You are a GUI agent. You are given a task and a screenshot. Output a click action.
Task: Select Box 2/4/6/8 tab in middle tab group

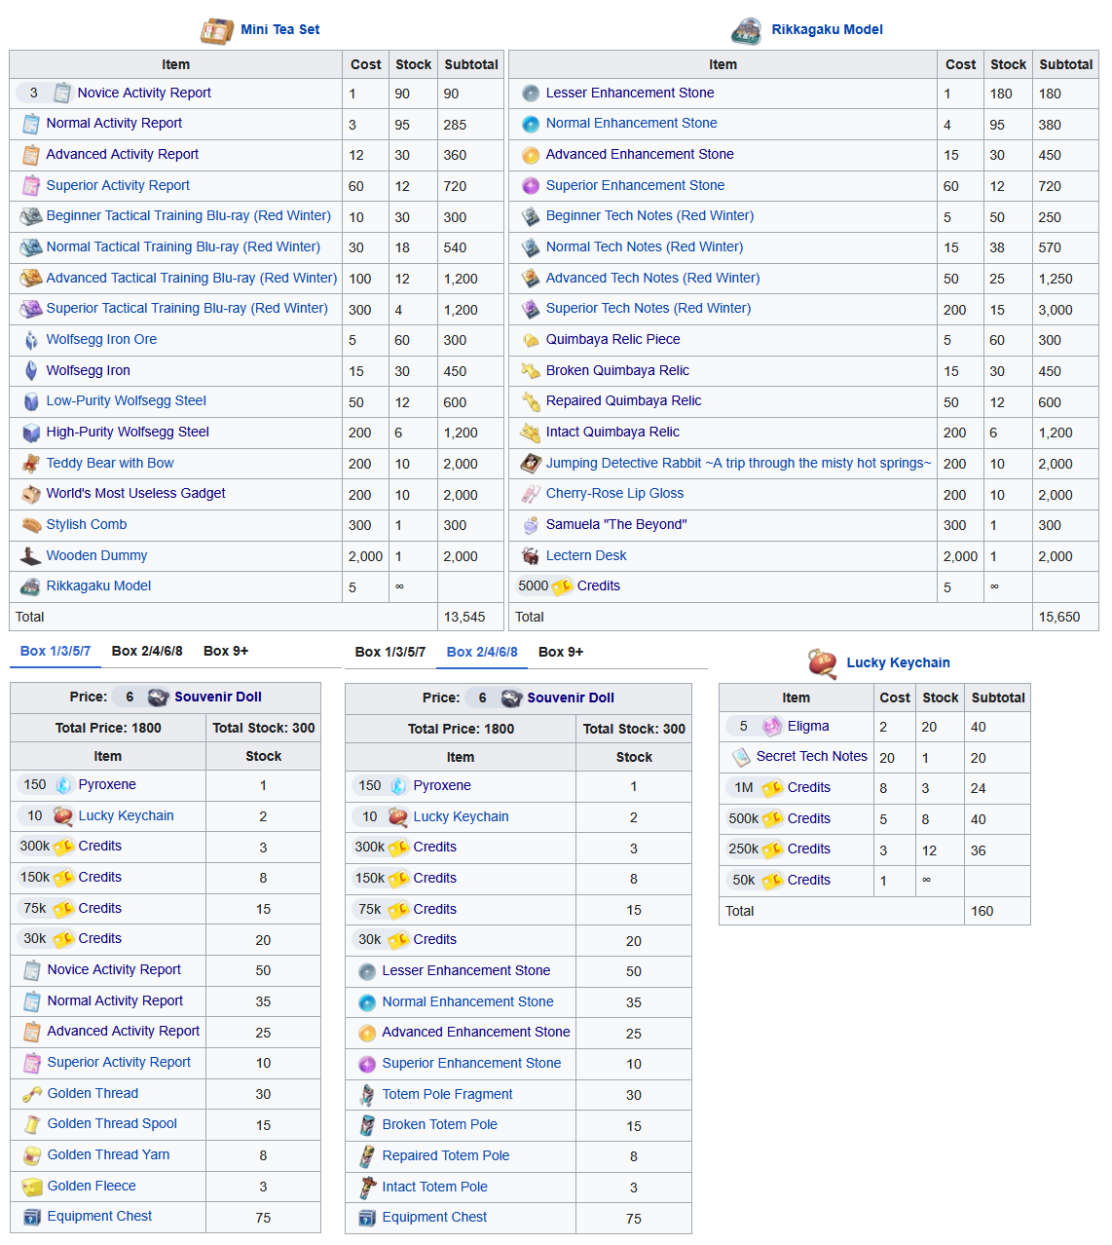pyautogui.click(x=482, y=652)
